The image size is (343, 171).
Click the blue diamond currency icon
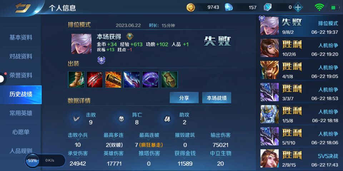(x=229, y=7)
